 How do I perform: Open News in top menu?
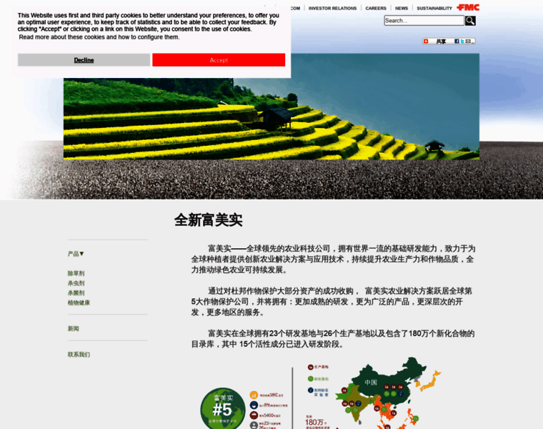coord(402,9)
